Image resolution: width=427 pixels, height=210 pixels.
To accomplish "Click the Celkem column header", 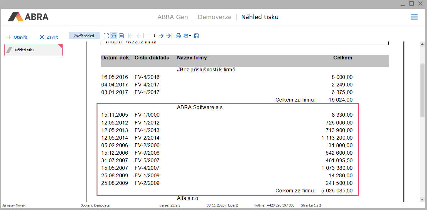I will coord(343,58).
